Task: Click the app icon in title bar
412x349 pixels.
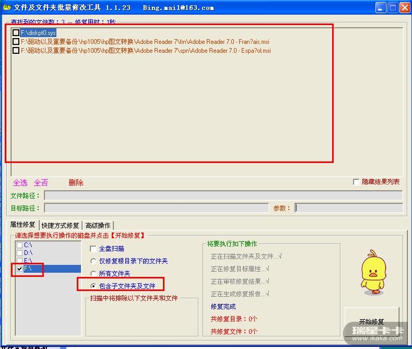Action: pos(7,7)
